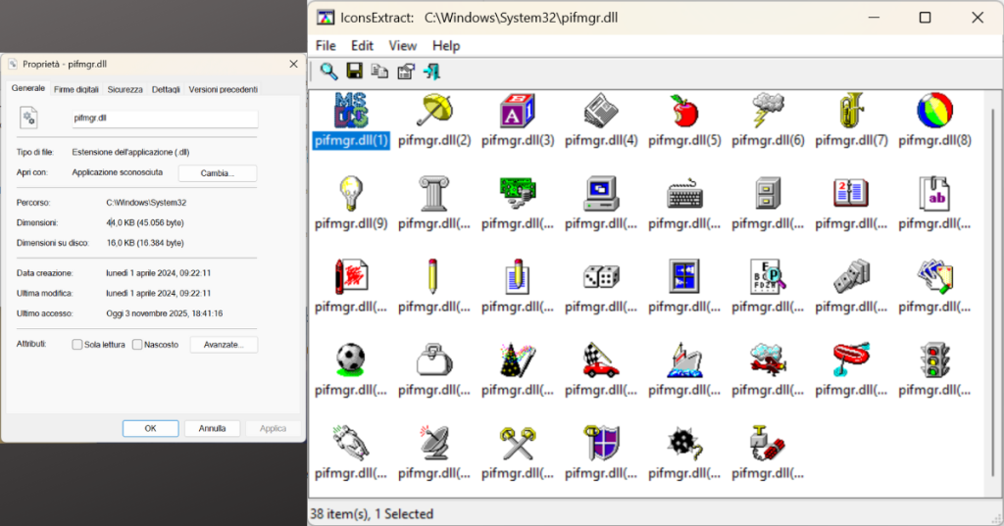
Task: Click into the pifmgr.dll file name field
Action: (x=163, y=119)
